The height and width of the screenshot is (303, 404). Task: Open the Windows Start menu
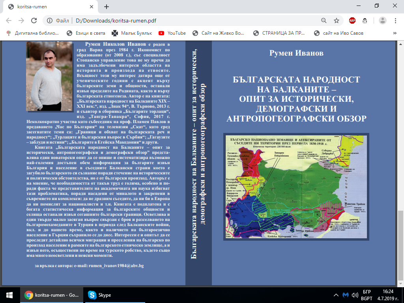pos(9,295)
